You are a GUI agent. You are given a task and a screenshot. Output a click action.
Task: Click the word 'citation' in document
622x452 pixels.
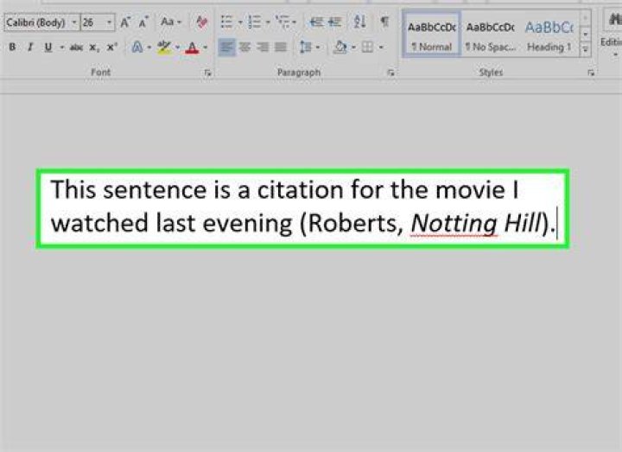(301, 189)
